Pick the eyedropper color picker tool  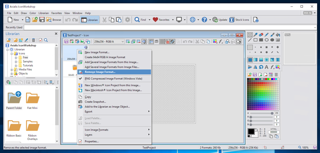[256, 35]
